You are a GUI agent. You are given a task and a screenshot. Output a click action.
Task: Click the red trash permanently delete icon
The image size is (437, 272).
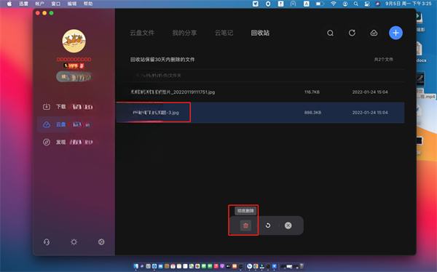coord(245,225)
